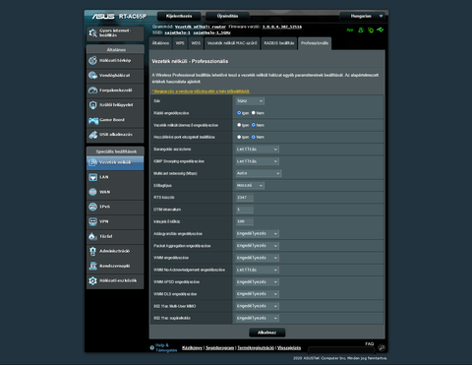The width and height of the screenshot is (472, 365).
Task: Click the RTS threshold field showing 2347
Action: tap(245, 198)
